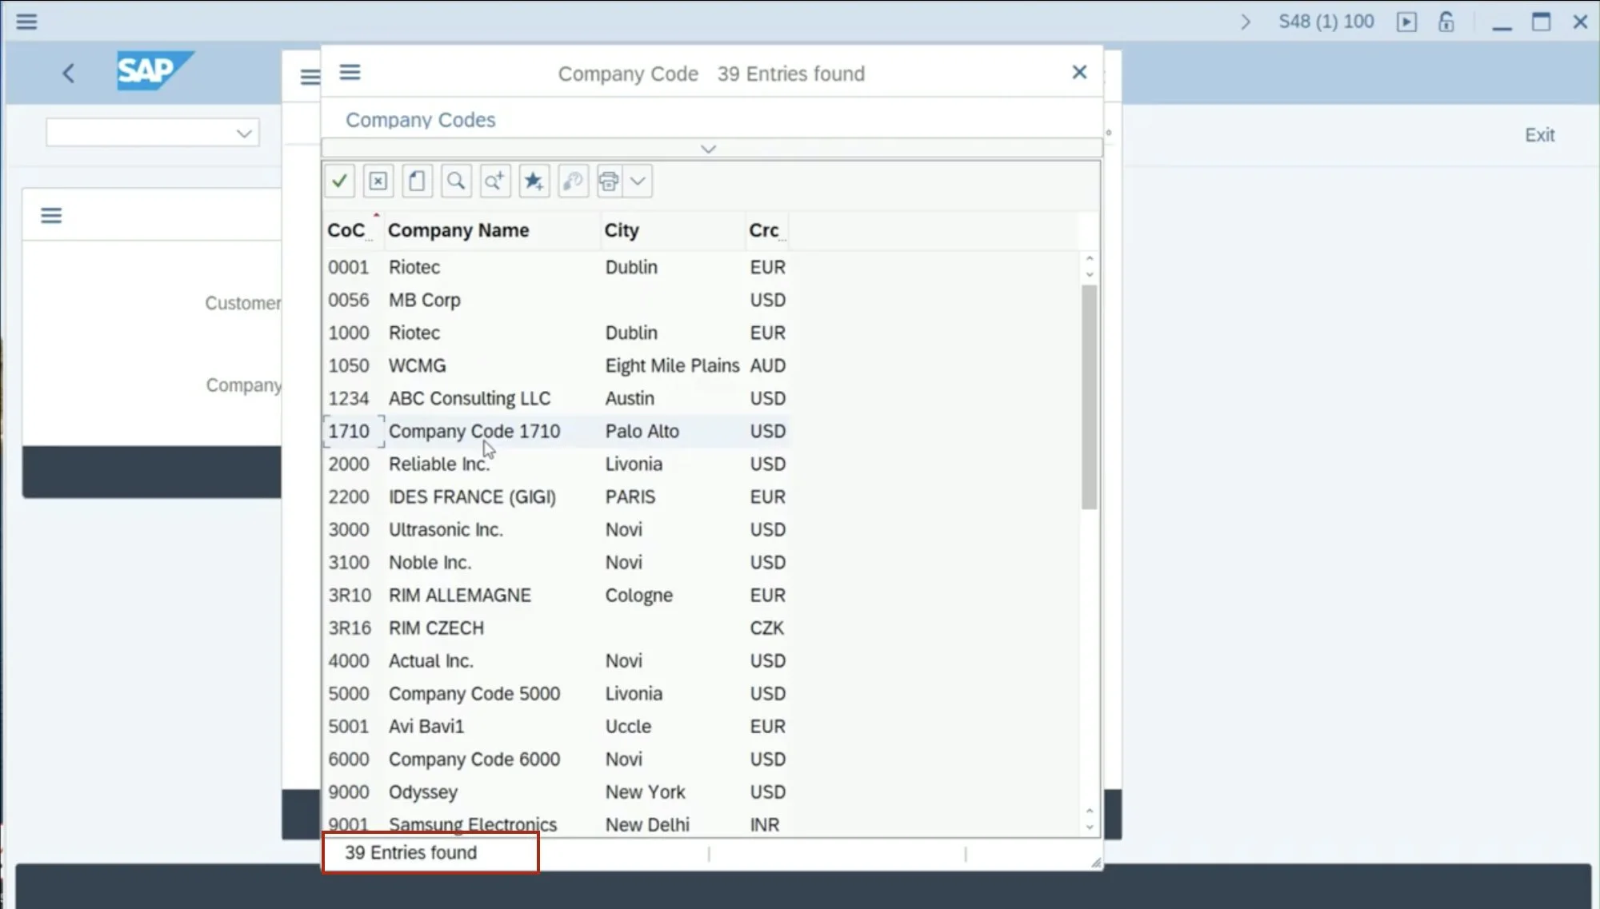The width and height of the screenshot is (1600, 909).
Task: Select the Odyssey row
Action: [556, 791]
